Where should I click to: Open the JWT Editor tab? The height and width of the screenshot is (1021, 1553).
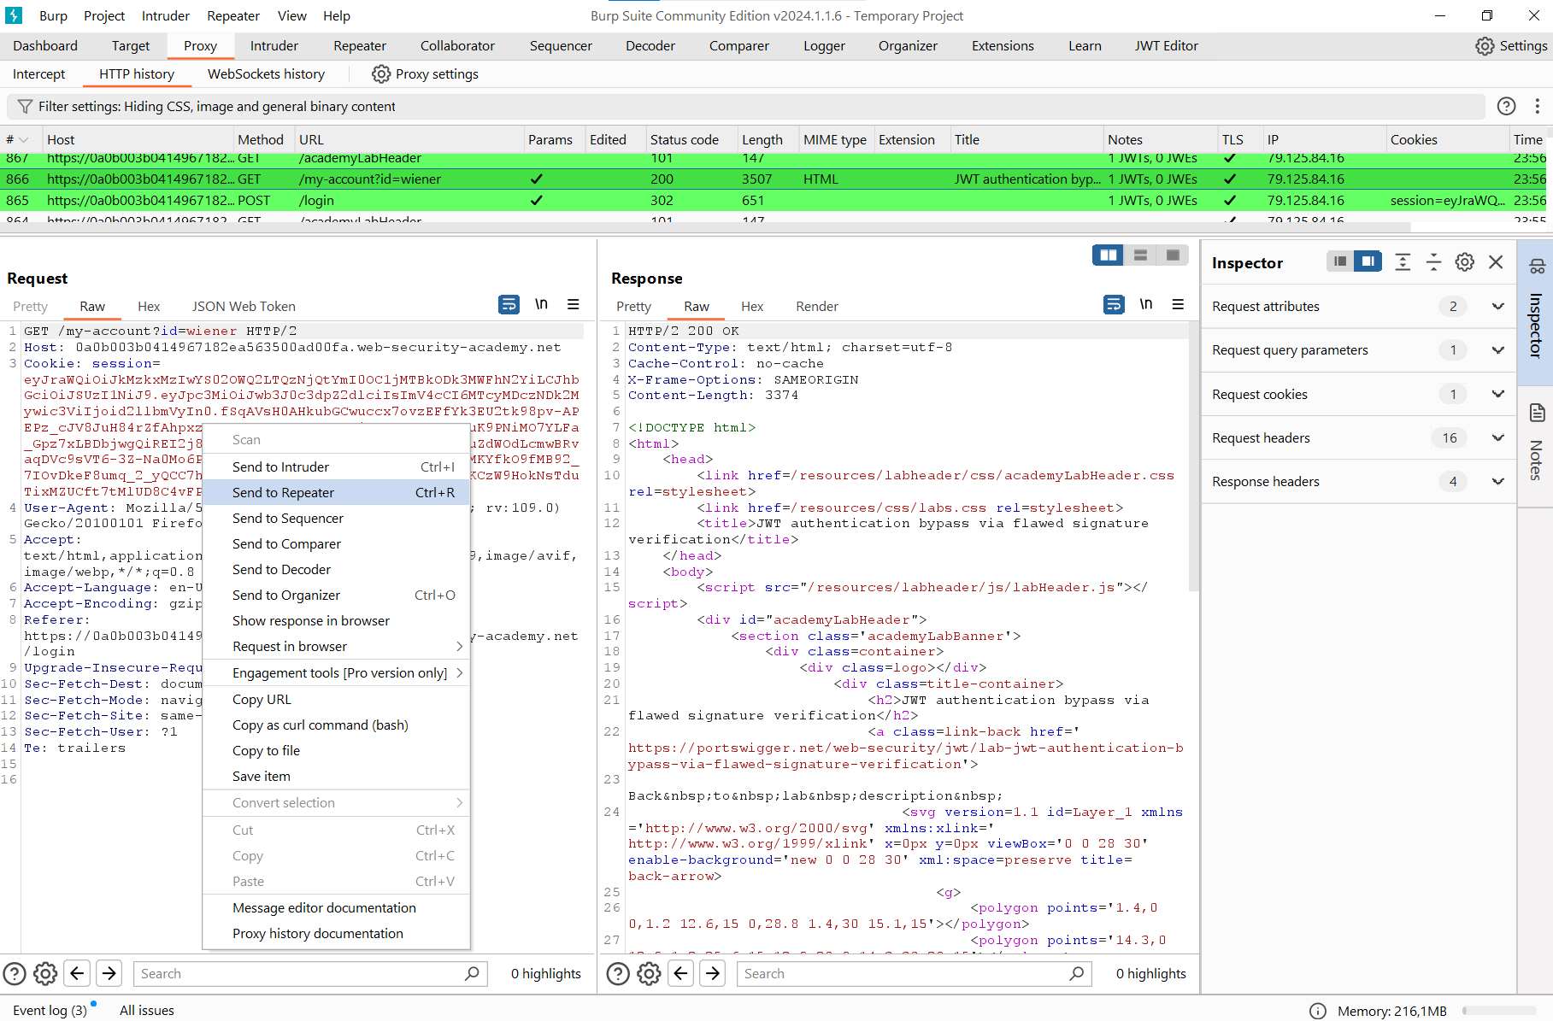[x=1166, y=46]
